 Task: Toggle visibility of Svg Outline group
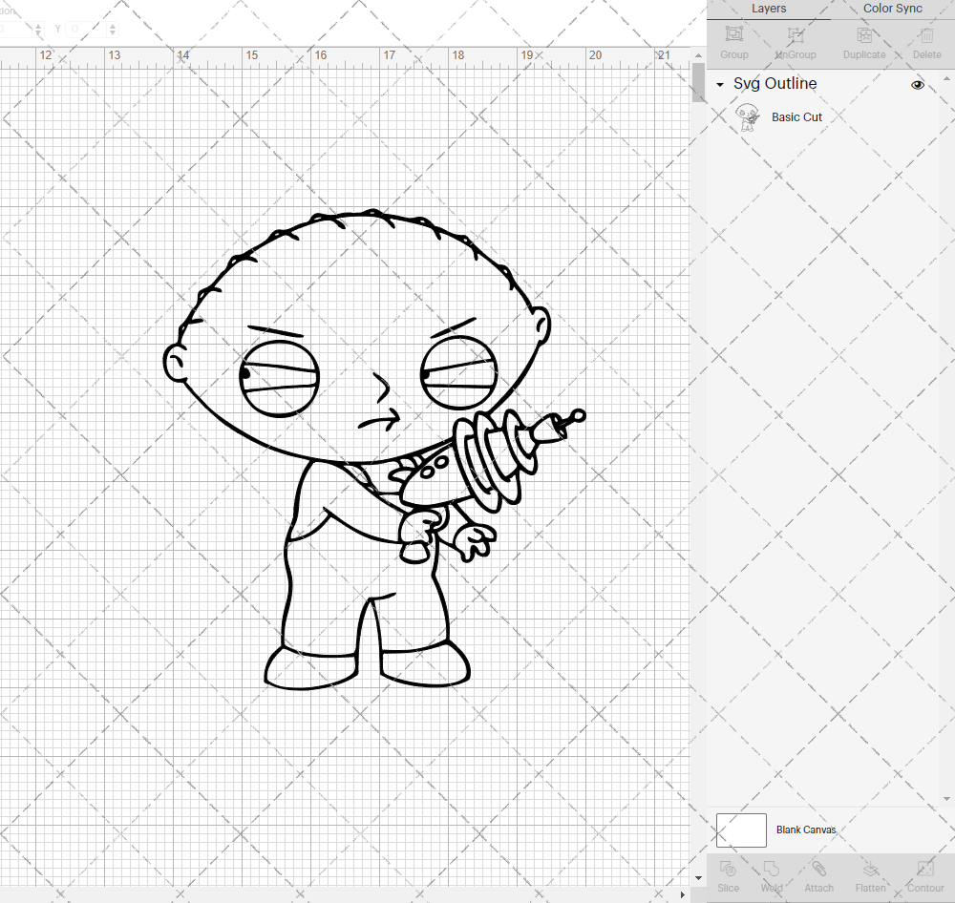point(917,84)
